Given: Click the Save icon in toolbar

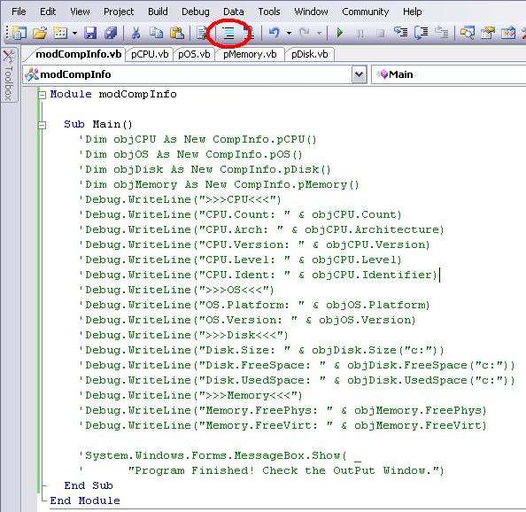Looking at the screenshot, I should pos(90,33).
